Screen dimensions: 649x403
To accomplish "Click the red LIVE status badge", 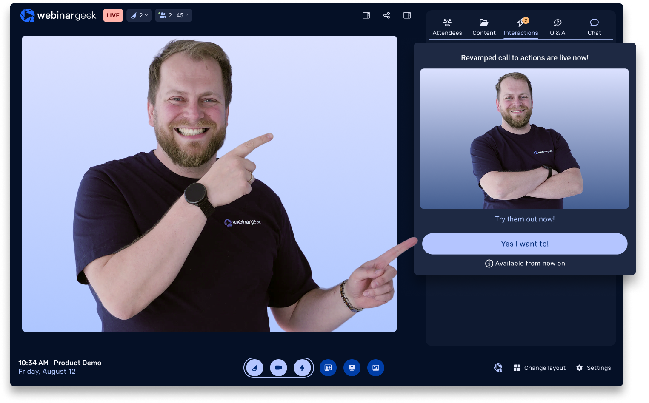I will point(113,15).
